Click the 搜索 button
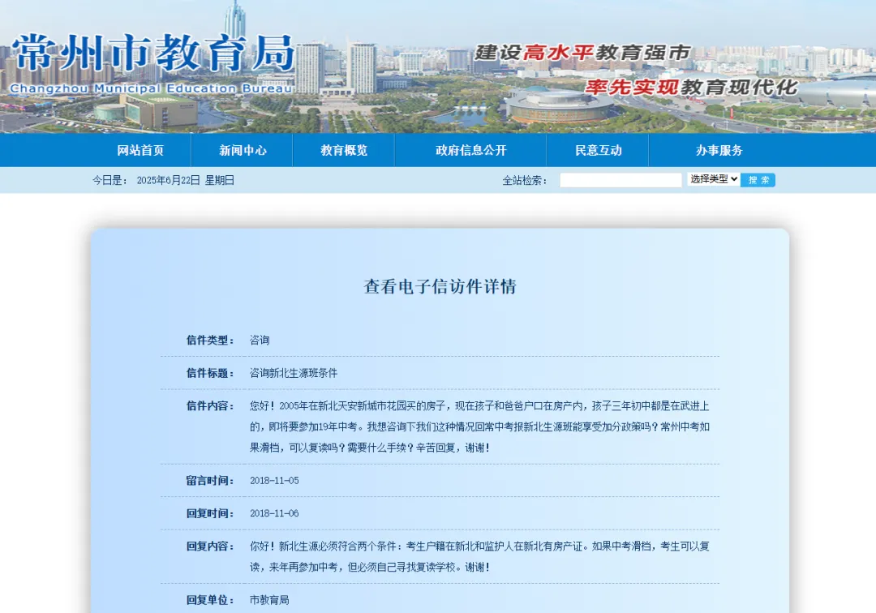 click(758, 180)
